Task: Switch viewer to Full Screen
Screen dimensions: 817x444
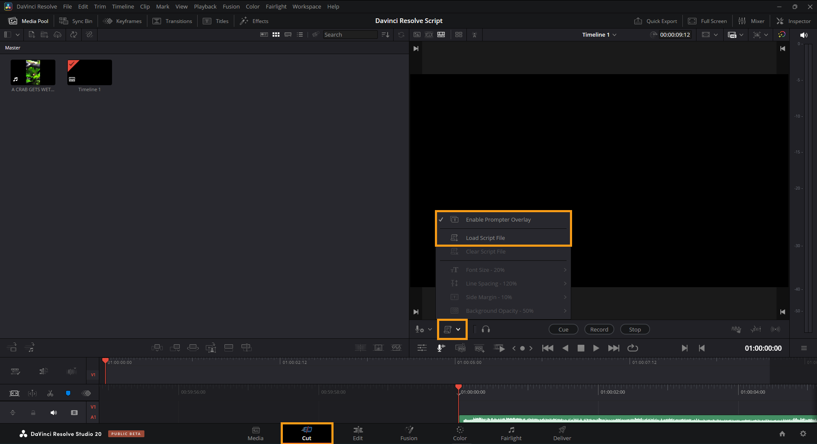Action: coord(708,21)
